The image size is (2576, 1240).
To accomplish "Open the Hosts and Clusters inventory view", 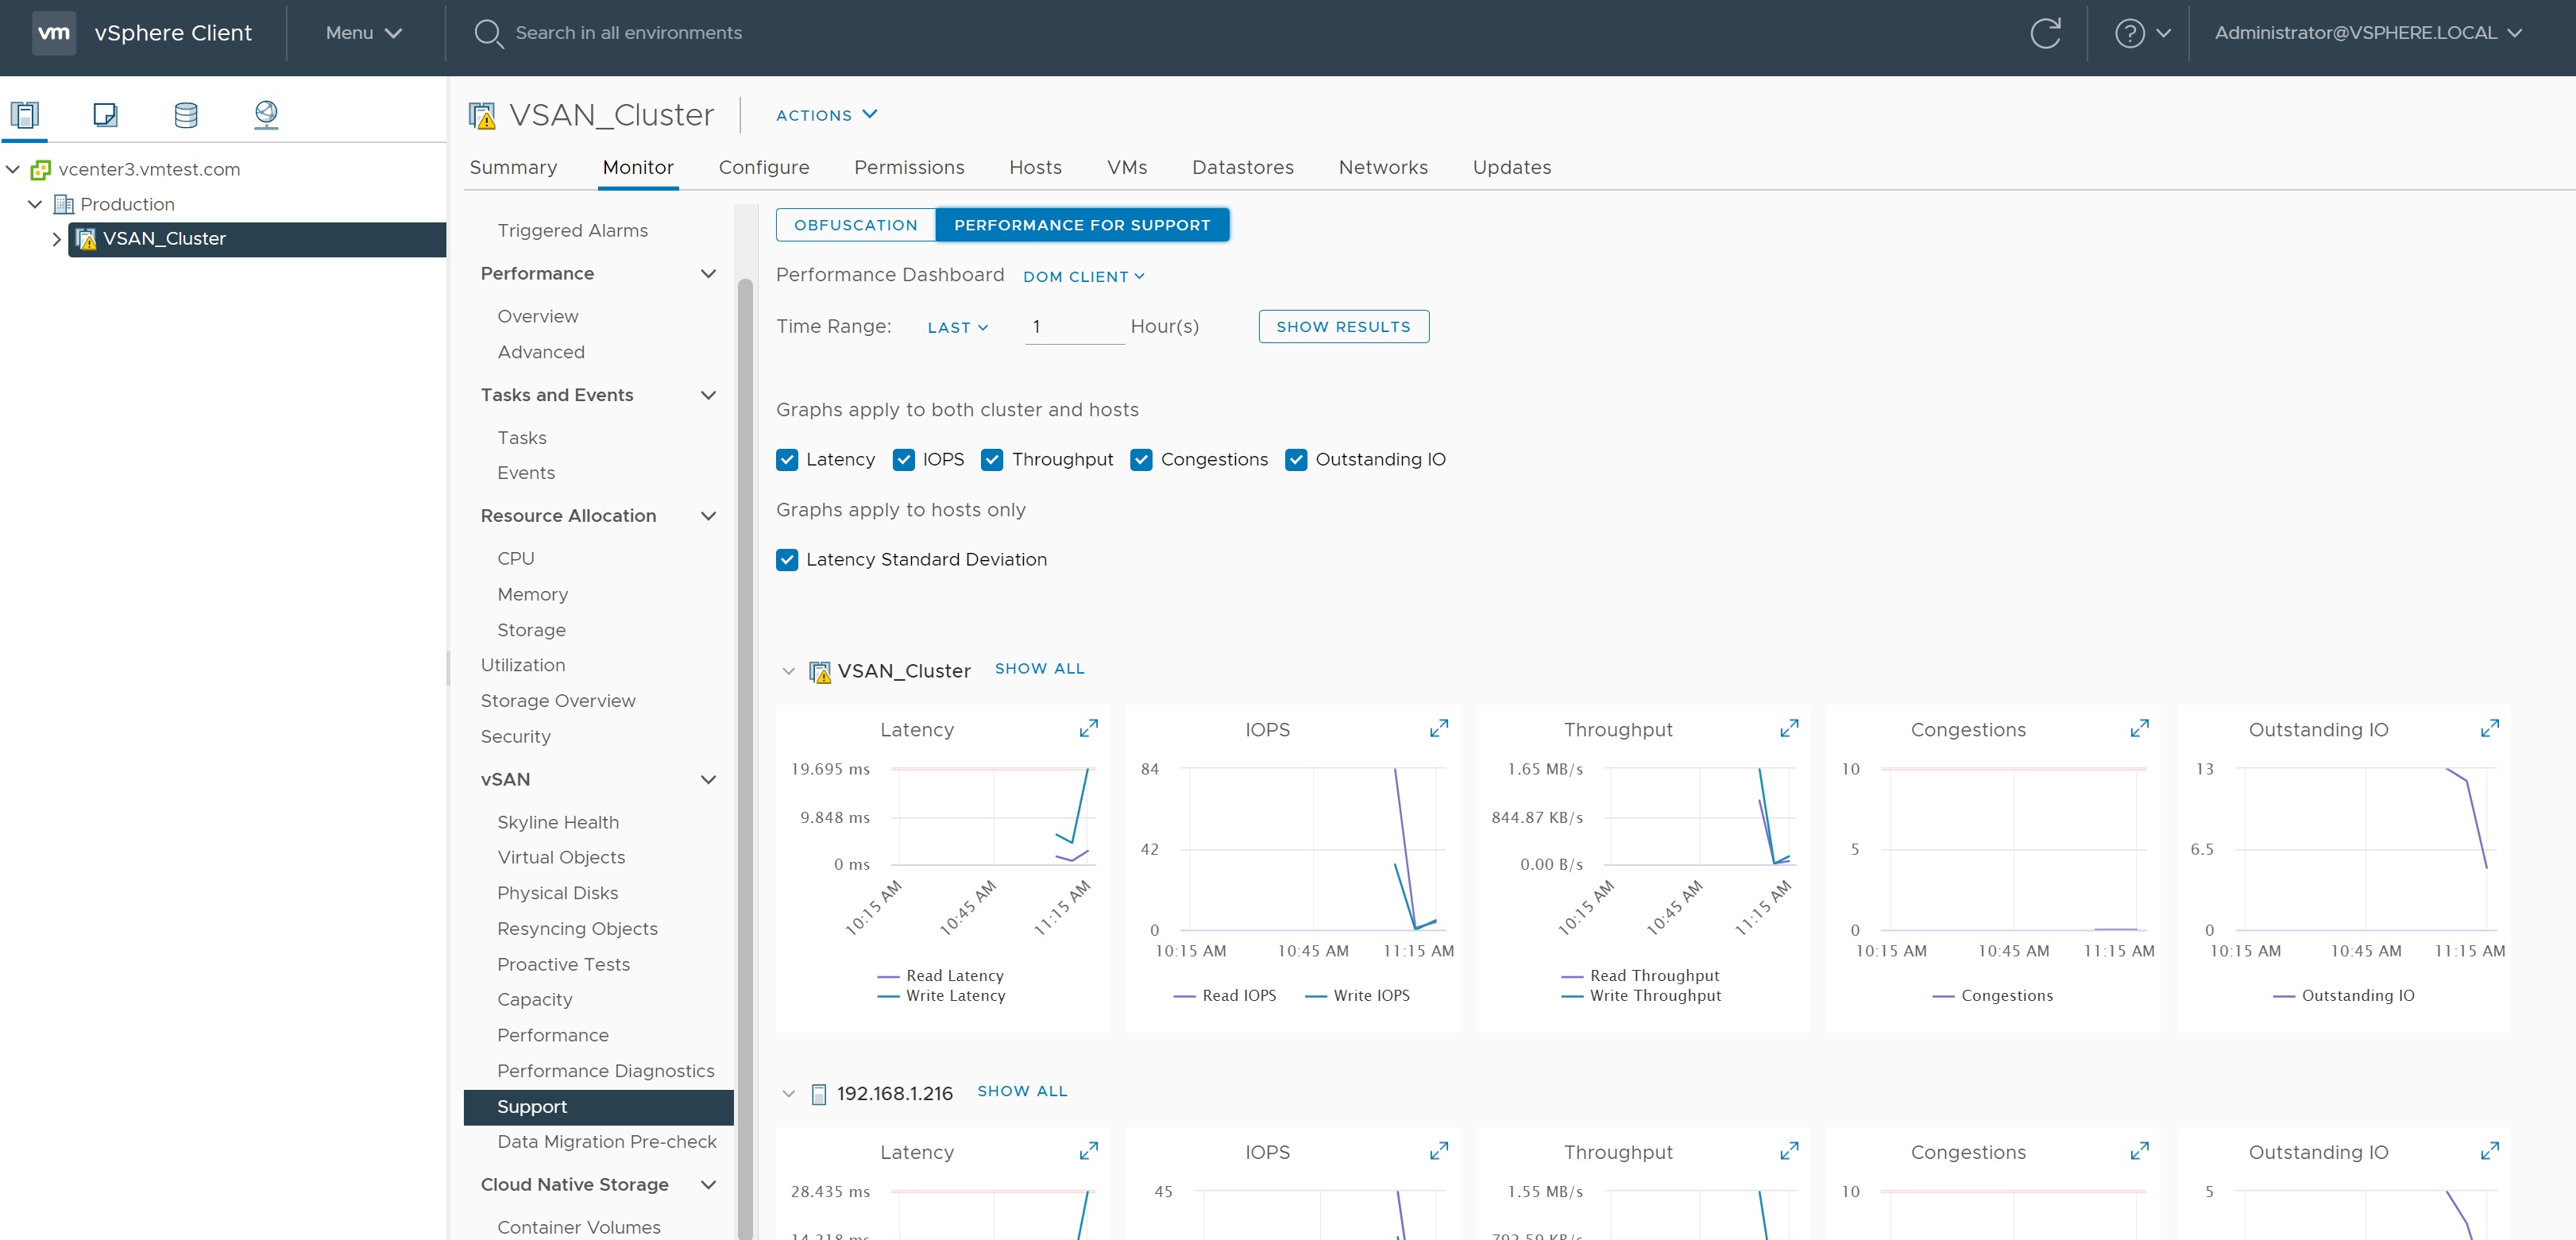I will tap(25, 115).
